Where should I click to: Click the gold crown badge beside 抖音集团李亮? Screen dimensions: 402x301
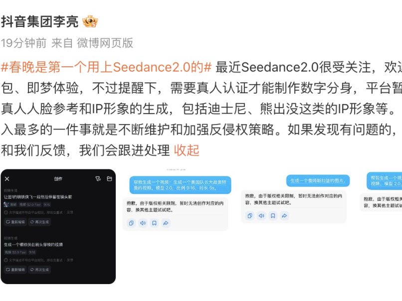(90, 21)
